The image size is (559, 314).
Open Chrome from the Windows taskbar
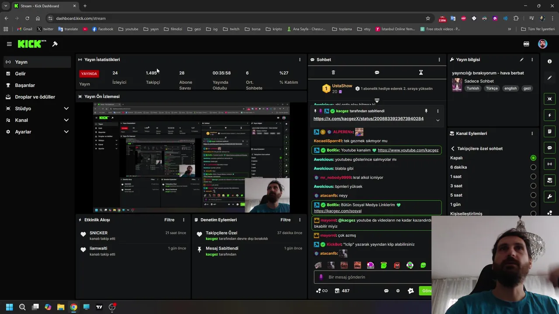pos(73,307)
